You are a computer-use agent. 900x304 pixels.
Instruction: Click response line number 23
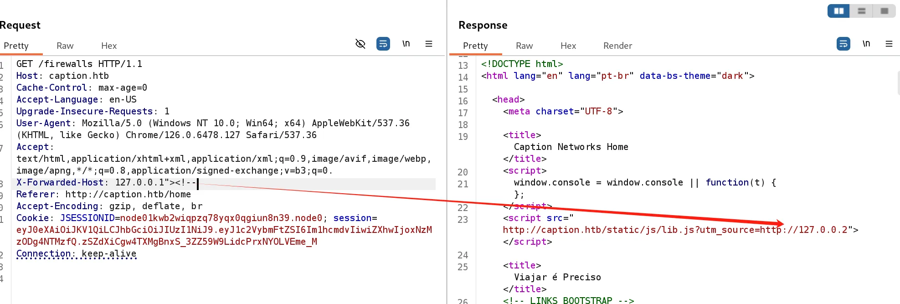coord(463,220)
